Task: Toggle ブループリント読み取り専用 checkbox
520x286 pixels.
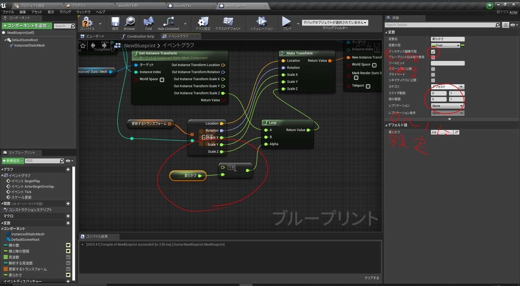Action: click(433, 57)
